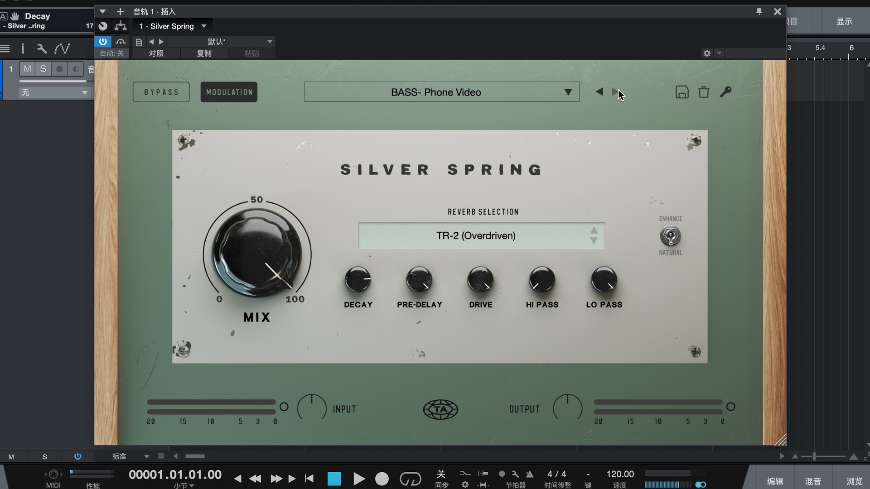Load next host preset arrow
This screenshot has height=489, width=870.
[161, 42]
